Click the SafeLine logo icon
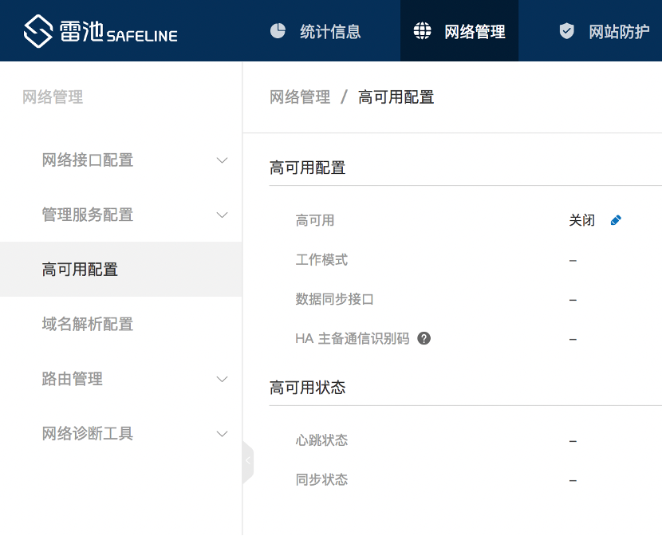Screen dimensions: 662x536 coord(37,32)
